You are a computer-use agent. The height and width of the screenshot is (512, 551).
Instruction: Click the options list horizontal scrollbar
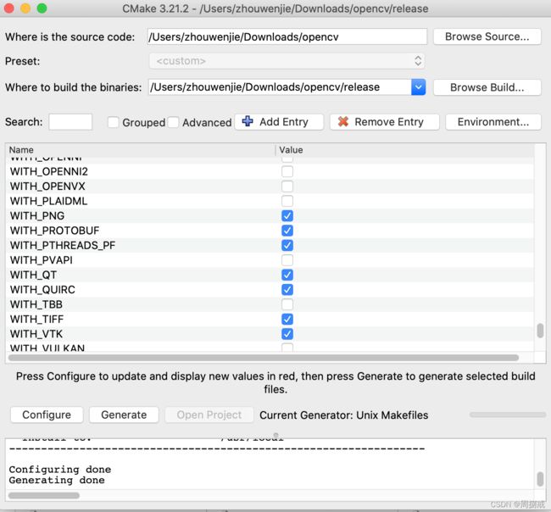(264, 358)
